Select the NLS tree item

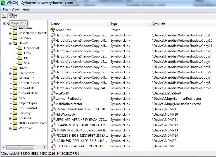[22, 98]
